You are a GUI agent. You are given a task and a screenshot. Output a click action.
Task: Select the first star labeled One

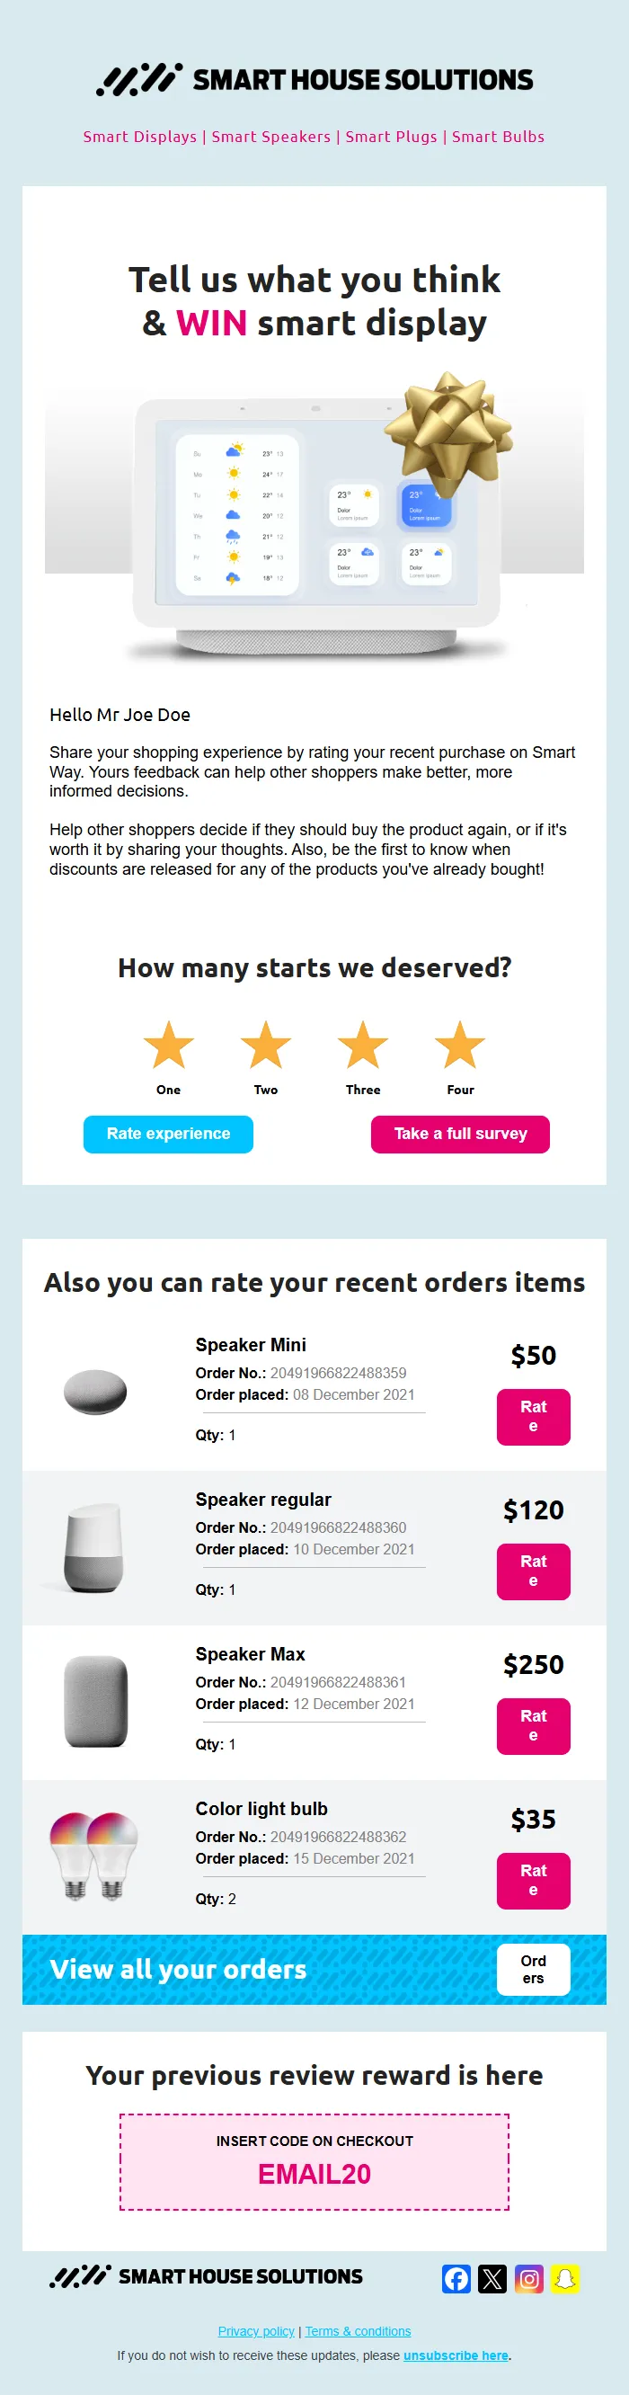click(168, 1045)
